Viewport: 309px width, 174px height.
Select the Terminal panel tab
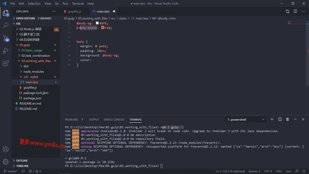[x=135, y=119]
